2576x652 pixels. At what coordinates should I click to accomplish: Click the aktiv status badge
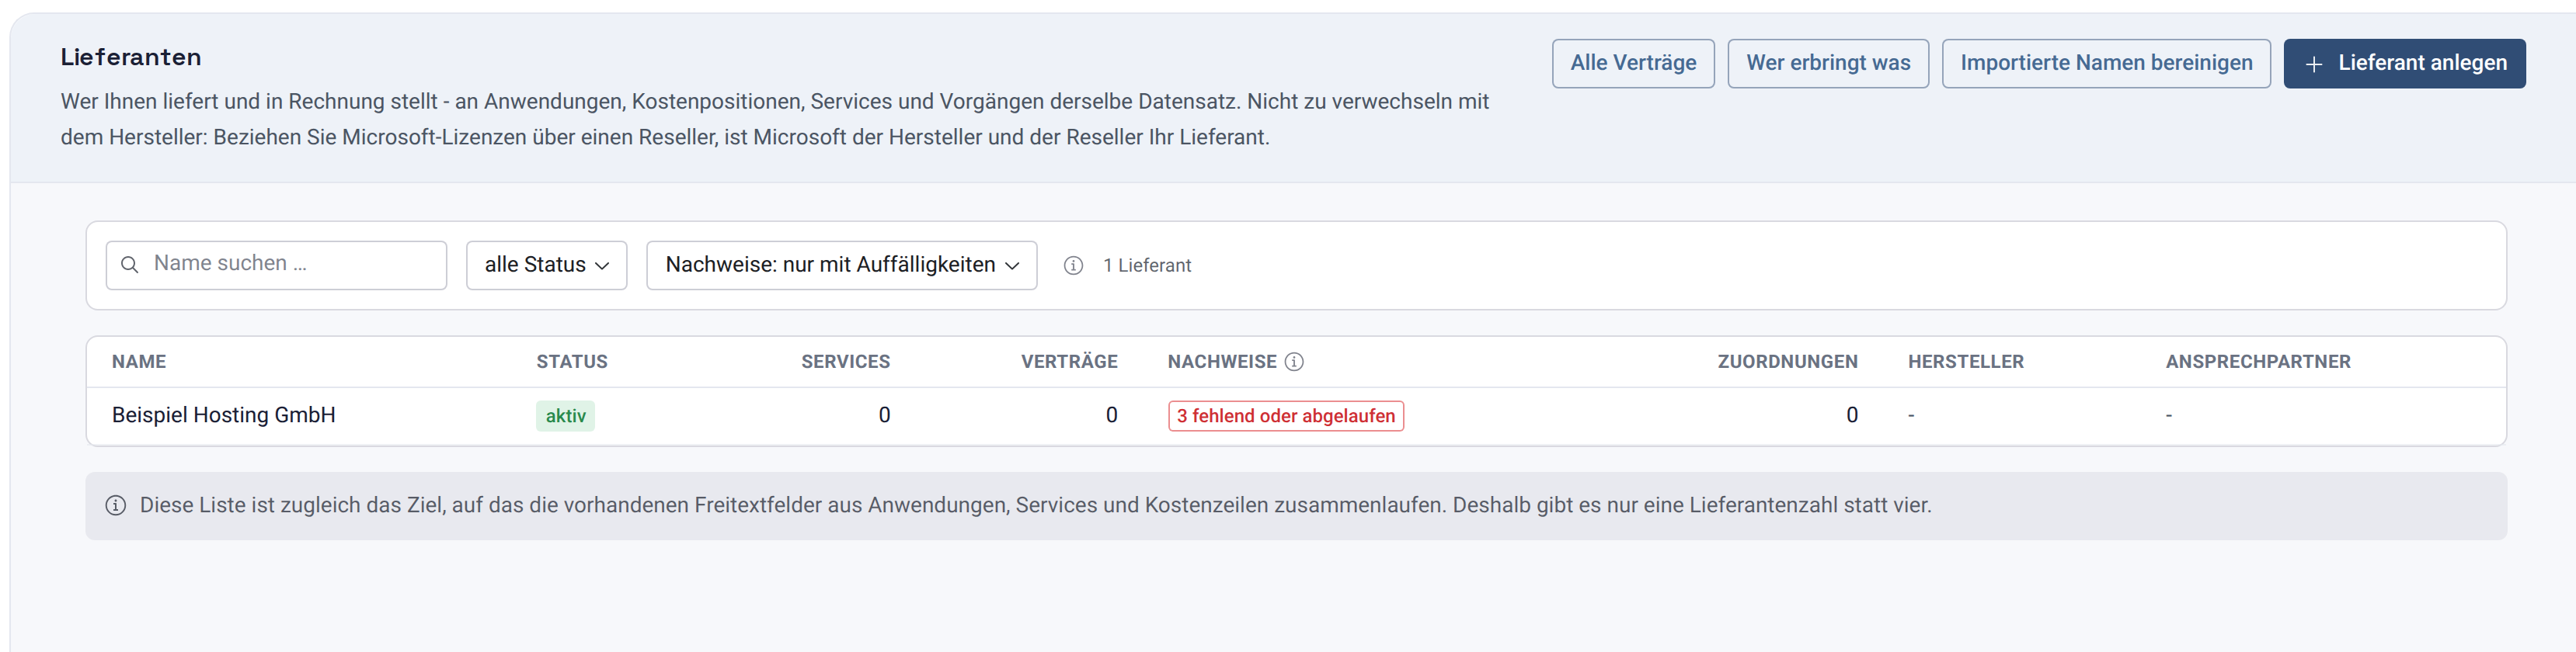tap(565, 415)
